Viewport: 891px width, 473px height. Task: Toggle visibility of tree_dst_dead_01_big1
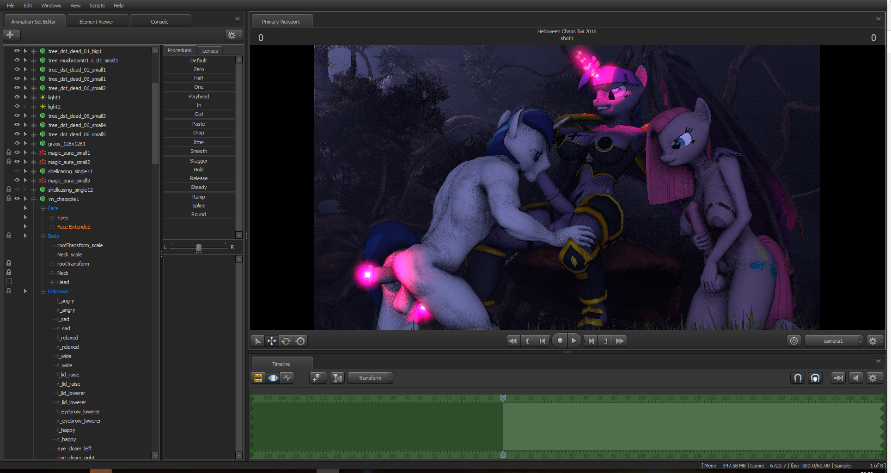17,51
